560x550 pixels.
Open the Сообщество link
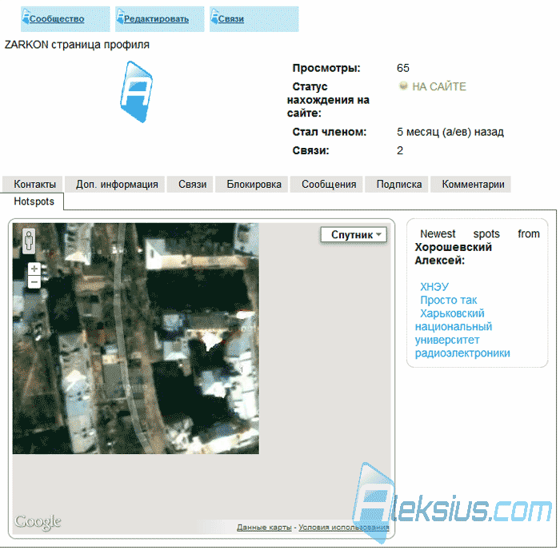[57, 19]
